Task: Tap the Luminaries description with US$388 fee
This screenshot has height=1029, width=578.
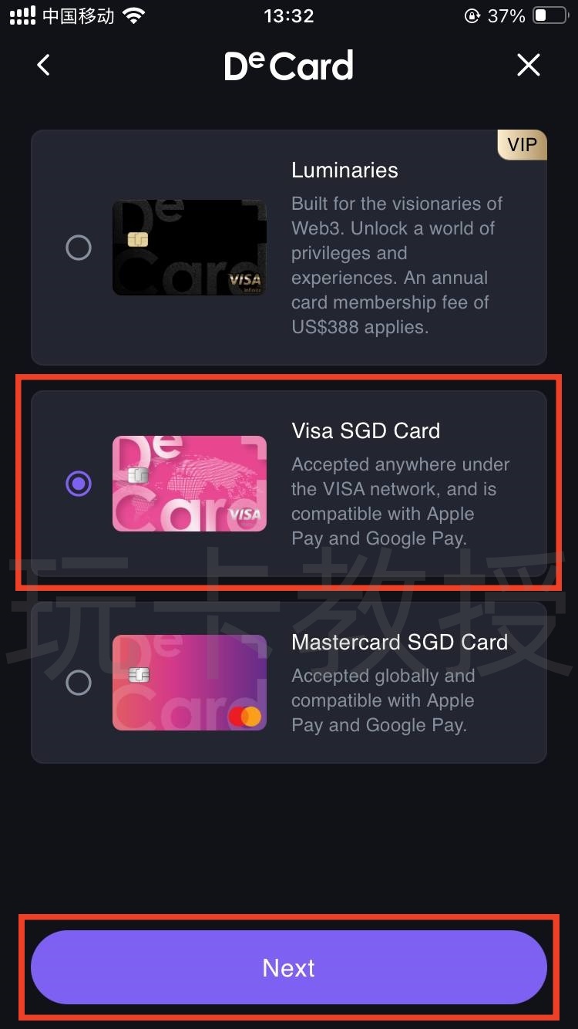Action: point(397,265)
